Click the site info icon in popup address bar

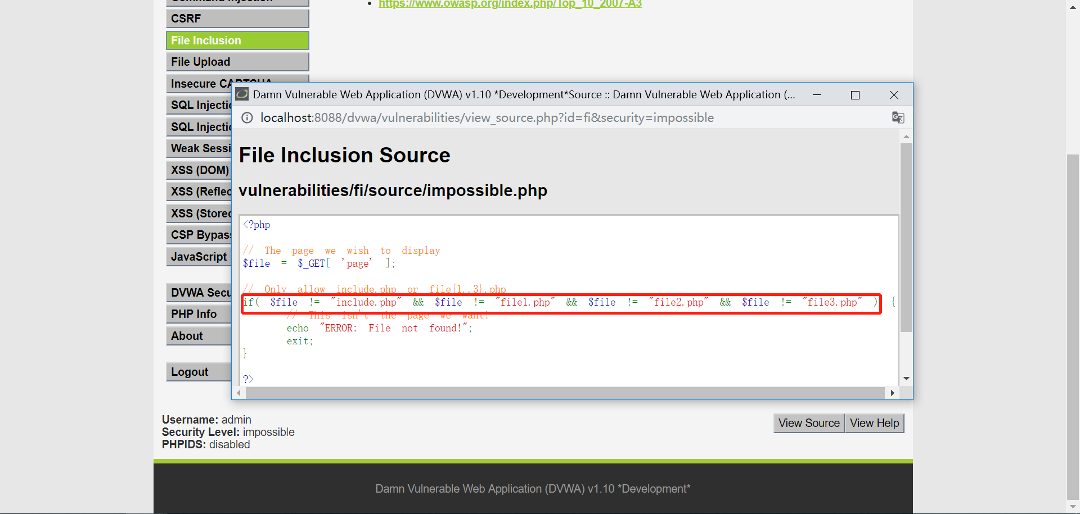[x=247, y=117]
